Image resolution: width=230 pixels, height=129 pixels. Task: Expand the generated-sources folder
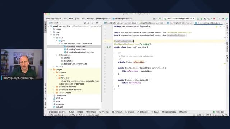pyautogui.click(x=54, y=87)
